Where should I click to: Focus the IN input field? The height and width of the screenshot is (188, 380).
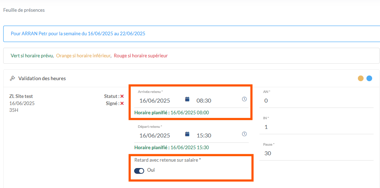click(x=316, y=127)
